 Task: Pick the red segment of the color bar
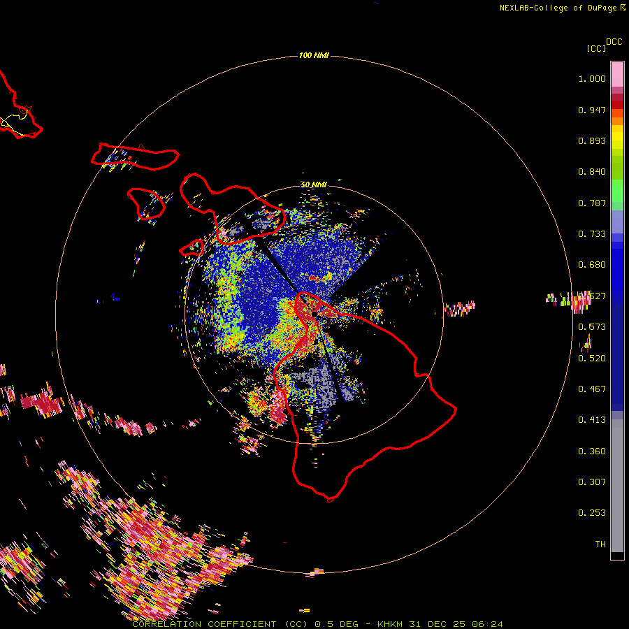617,104
